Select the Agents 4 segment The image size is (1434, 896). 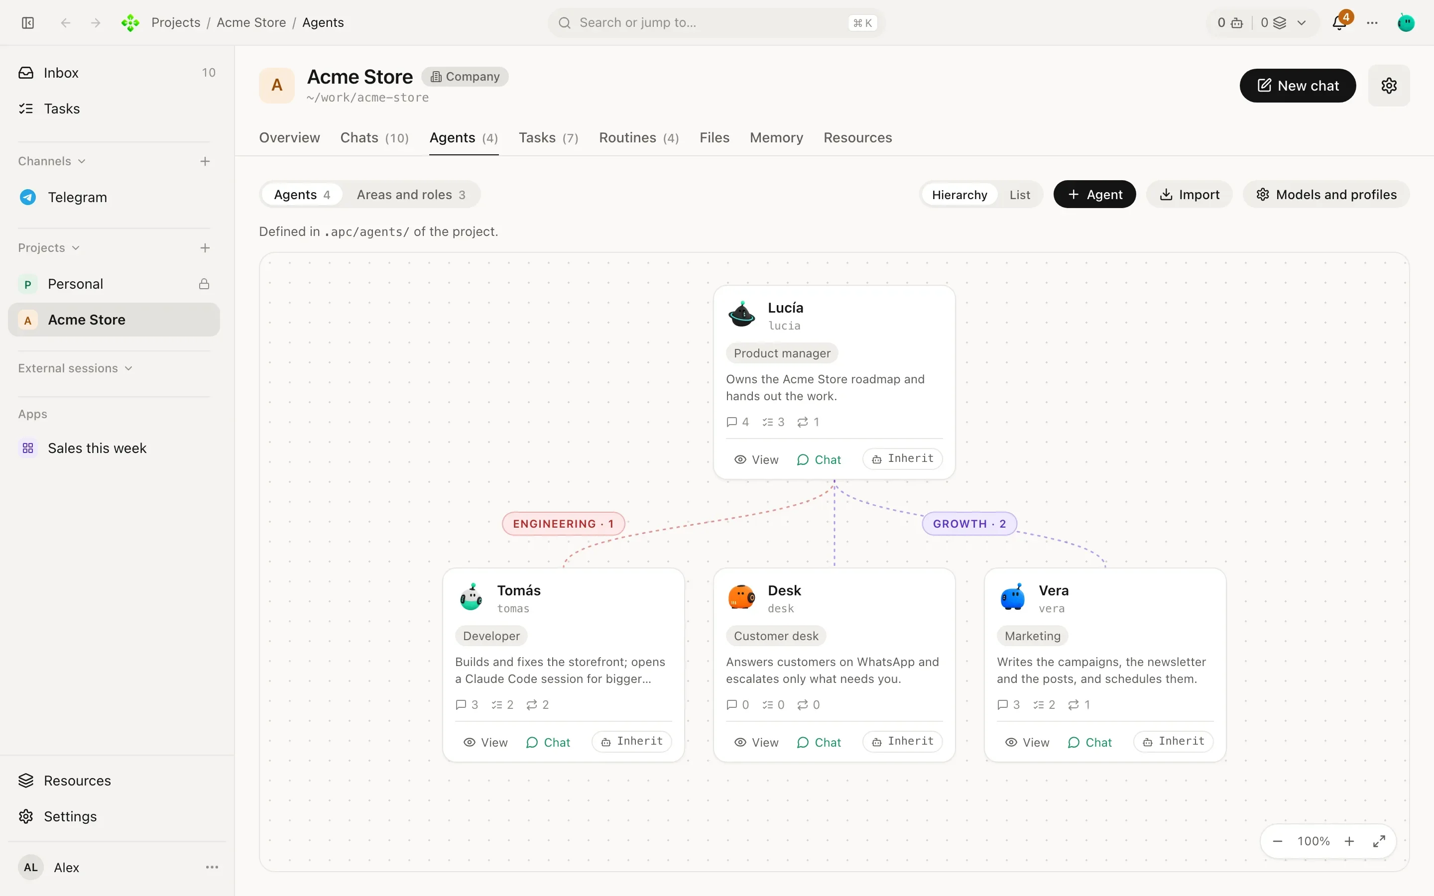tap(302, 194)
